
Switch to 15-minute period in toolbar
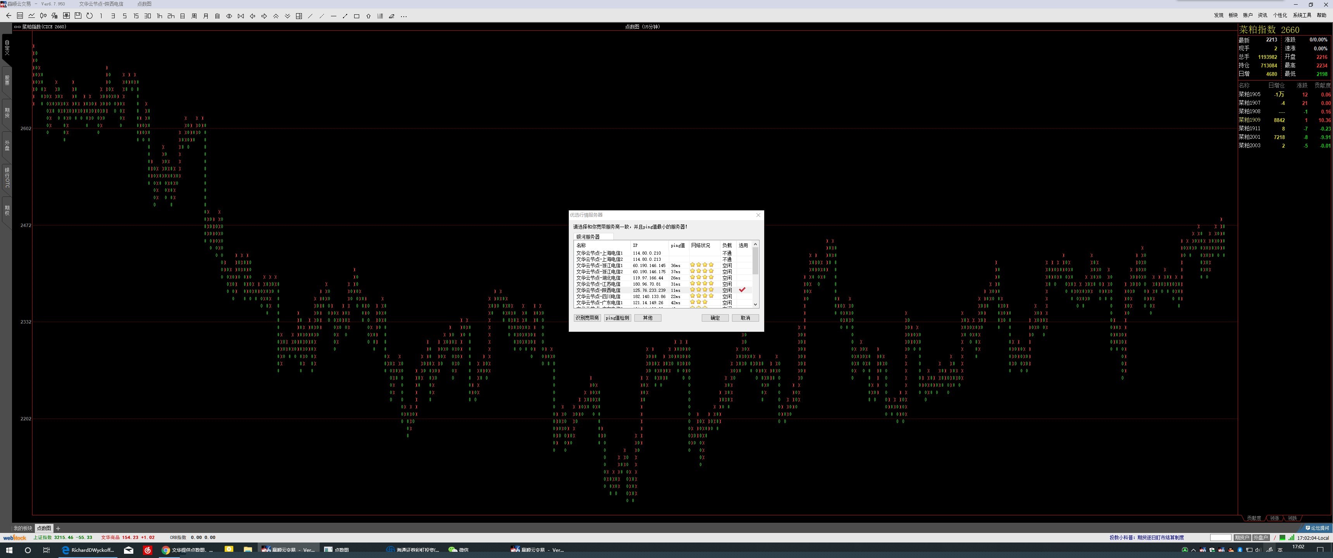point(136,16)
